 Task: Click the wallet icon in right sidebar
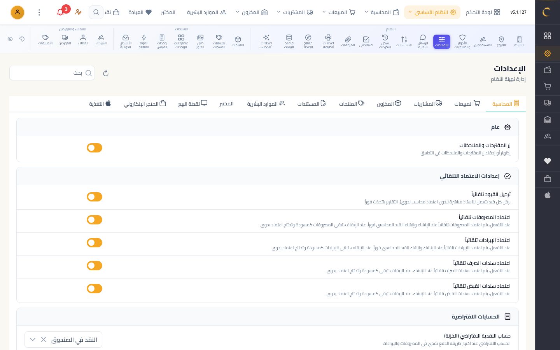click(x=548, y=70)
